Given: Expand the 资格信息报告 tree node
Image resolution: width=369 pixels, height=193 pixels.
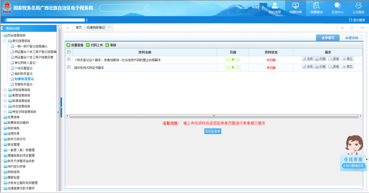Looking at the screenshot, I should pos(5,90).
